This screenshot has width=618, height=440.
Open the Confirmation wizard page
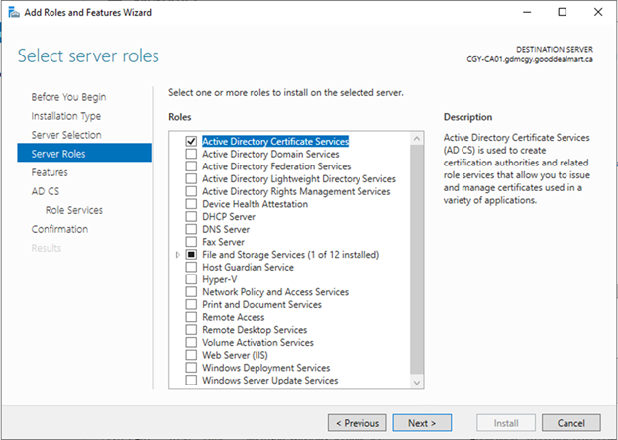pos(59,229)
